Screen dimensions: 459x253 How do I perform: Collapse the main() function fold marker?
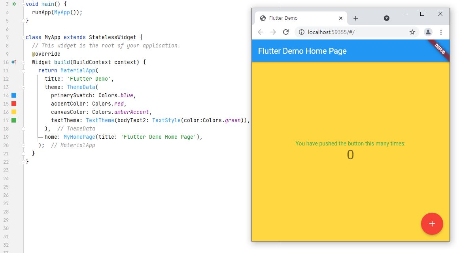[23, 4]
